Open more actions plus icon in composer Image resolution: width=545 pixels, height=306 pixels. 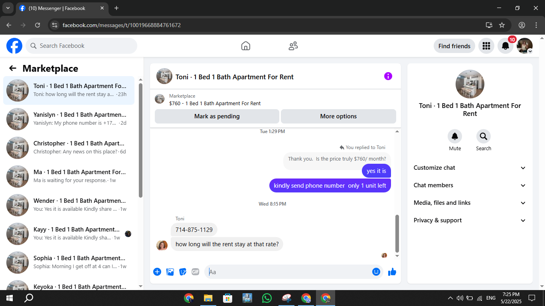[157, 272]
